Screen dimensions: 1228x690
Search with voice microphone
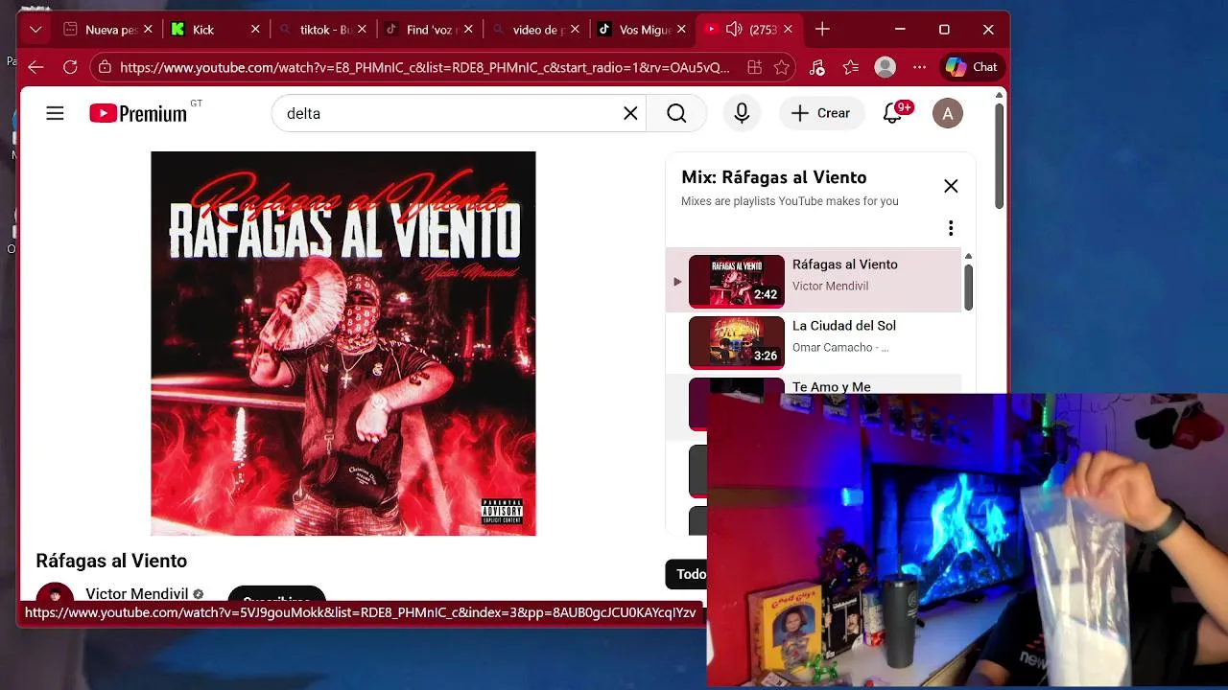click(742, 113)
